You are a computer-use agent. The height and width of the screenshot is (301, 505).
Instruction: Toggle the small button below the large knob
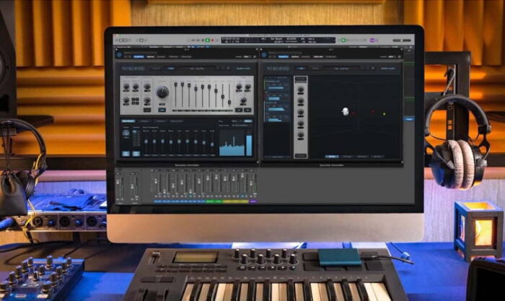pyautogui.click(x=163, y=109)
